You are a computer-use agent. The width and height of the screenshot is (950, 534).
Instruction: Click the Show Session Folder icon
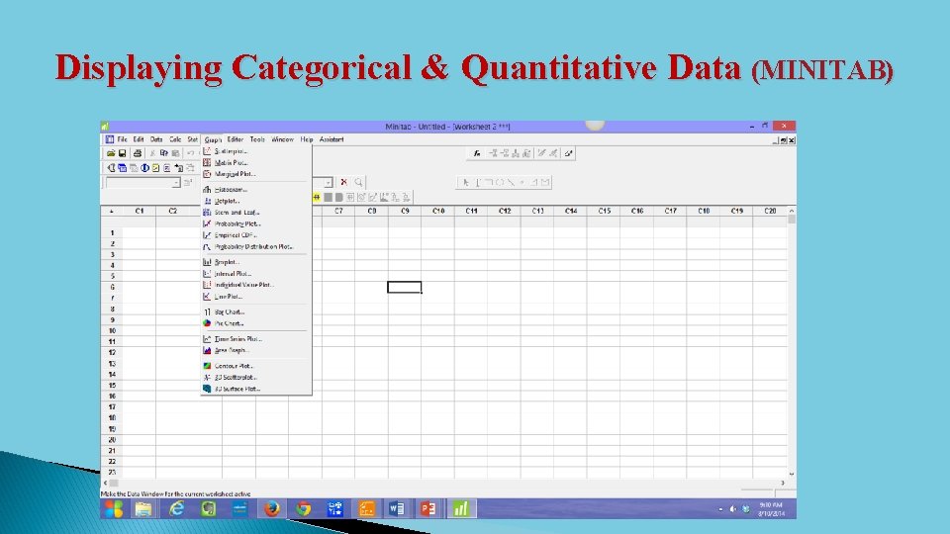pos(111,168)
